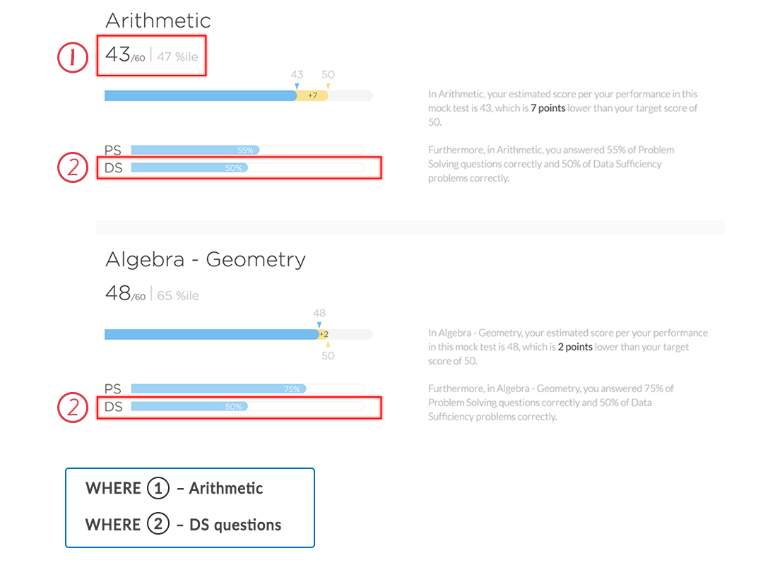Image resolution: width=763 pixels, height=565 pixels.
Task: Click the Arithmetic section heading
Action: [158, 20]
